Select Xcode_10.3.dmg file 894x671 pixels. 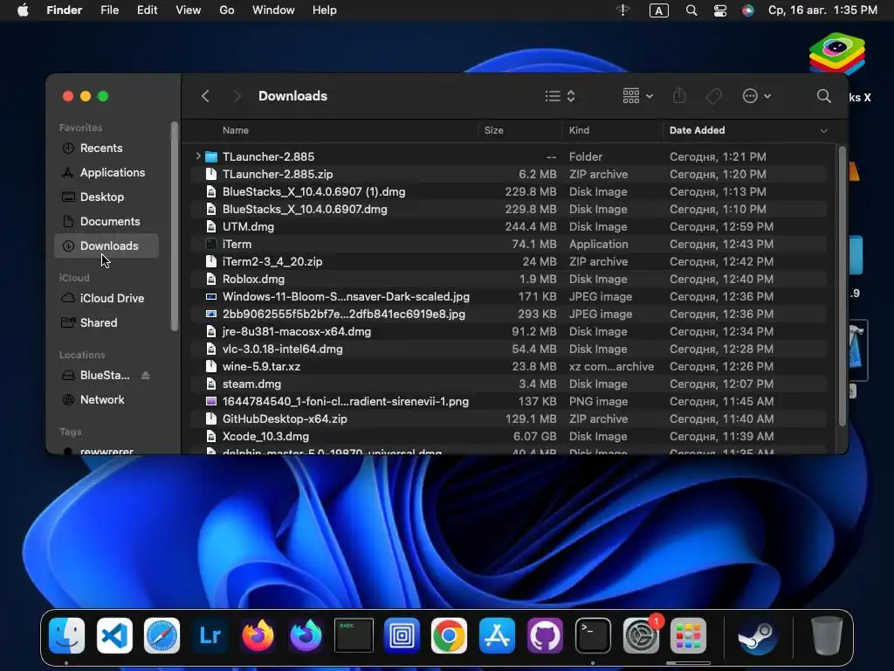coord(510,437)
